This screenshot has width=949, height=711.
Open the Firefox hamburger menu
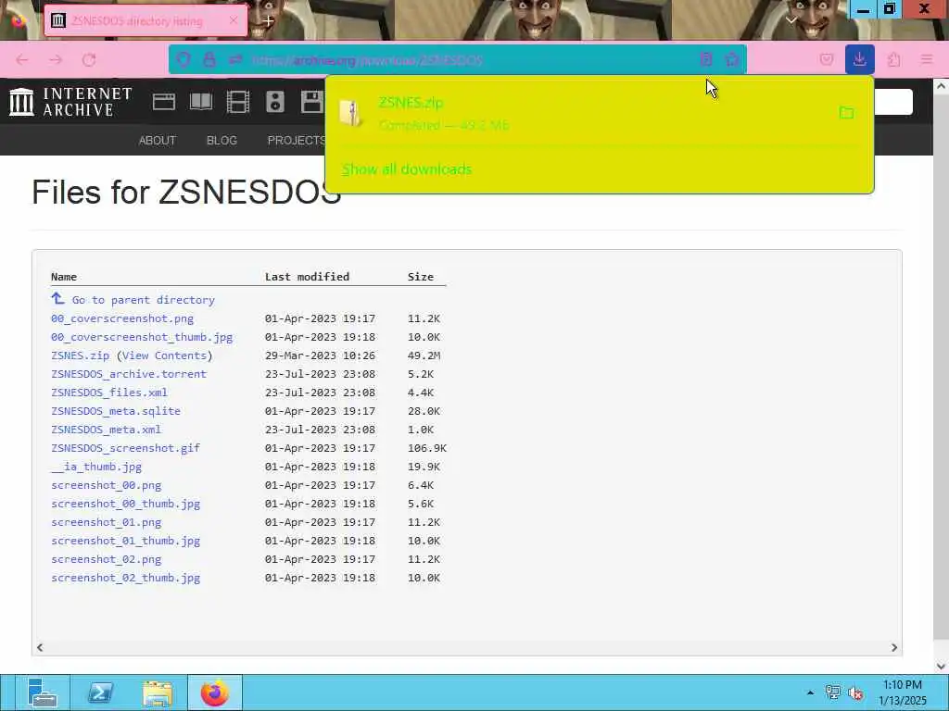click(x=927, y=59)
